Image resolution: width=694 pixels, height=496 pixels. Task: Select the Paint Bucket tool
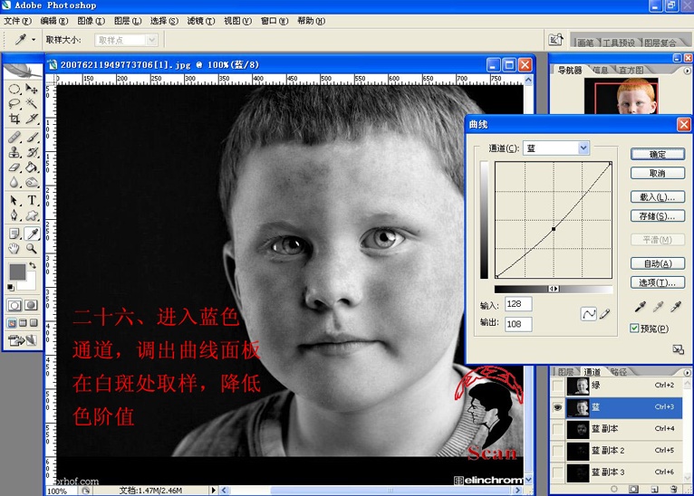coord(32,167)
